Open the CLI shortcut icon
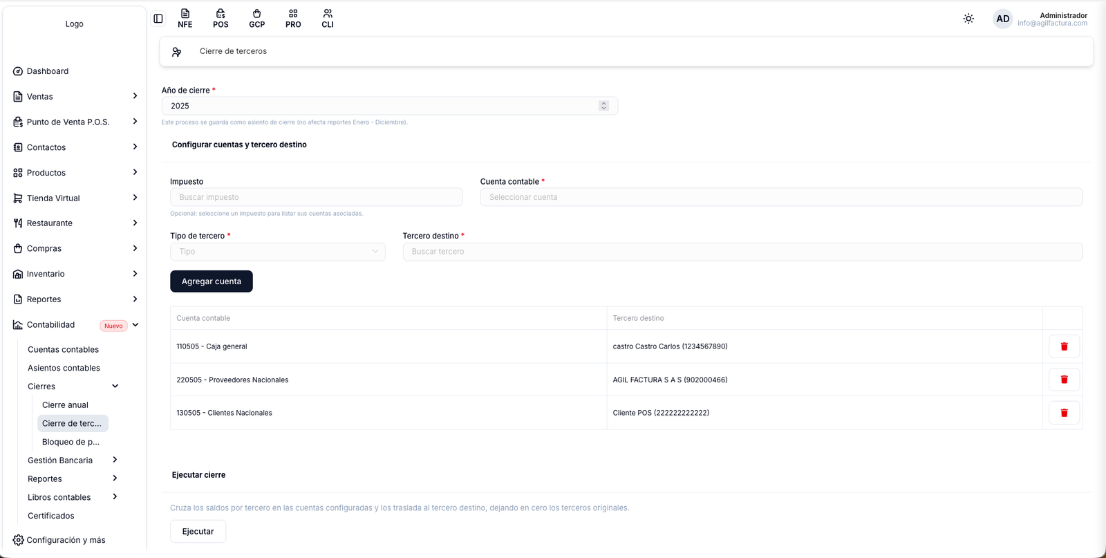The width and height of the screenshot is (1106, 558). (x=328, y=19)
